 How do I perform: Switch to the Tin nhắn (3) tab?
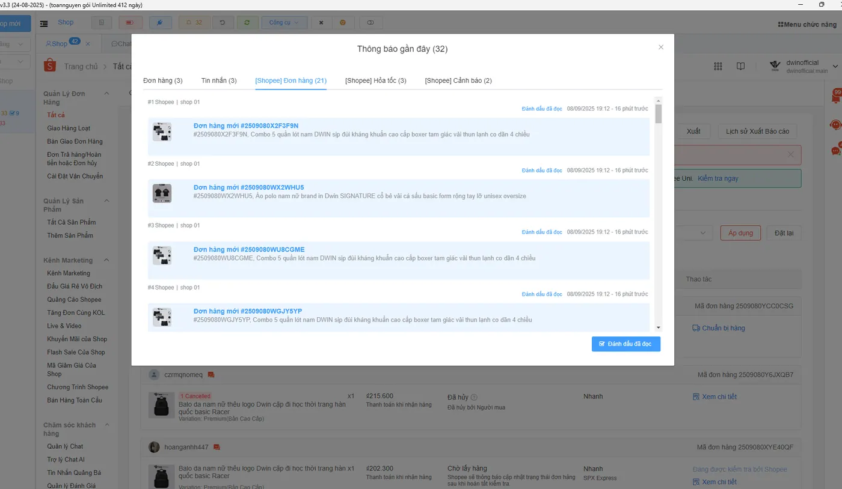point(219,80)
